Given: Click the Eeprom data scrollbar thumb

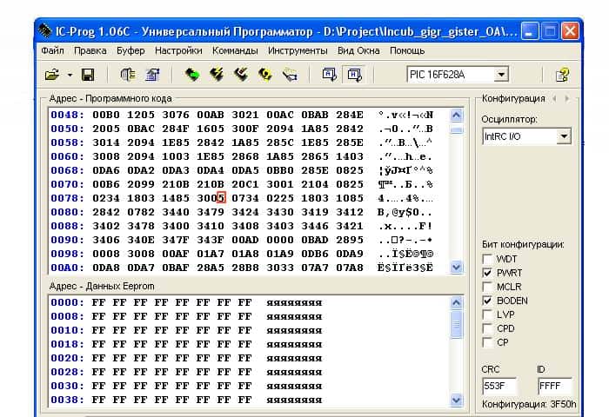Looking at the screenshot, I should coord(457,324).
